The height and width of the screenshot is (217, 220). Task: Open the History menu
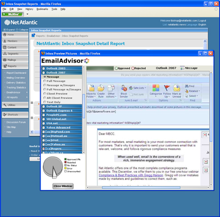click(x=29, y=9)
